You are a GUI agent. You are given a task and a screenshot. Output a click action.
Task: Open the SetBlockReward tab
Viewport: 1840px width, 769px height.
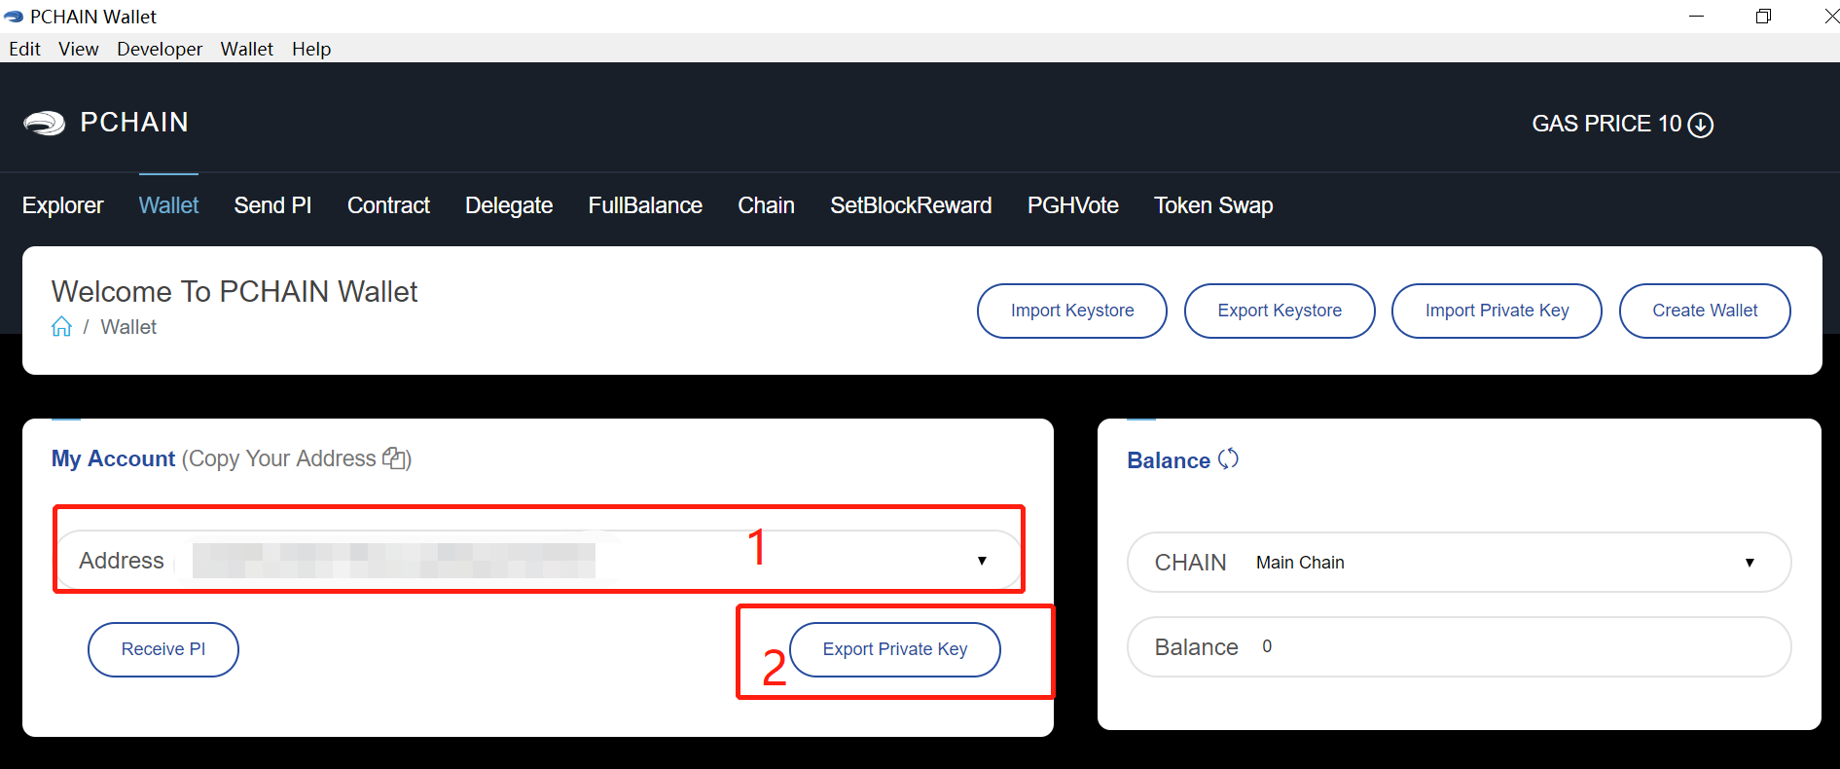tap(911, 205)
